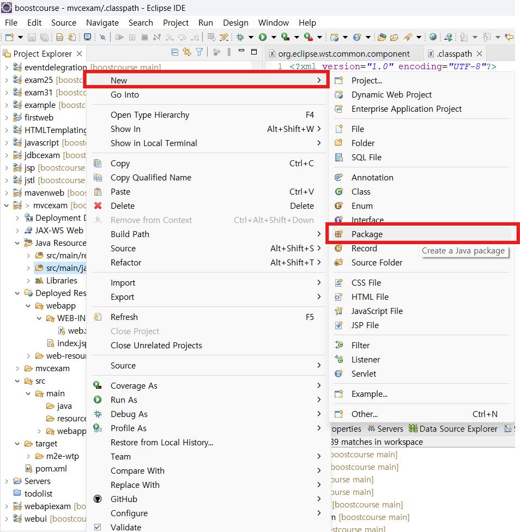Open the View Menu three-dots icon
The height and width of the screenshot is (532, 520).
pos(229,52)
